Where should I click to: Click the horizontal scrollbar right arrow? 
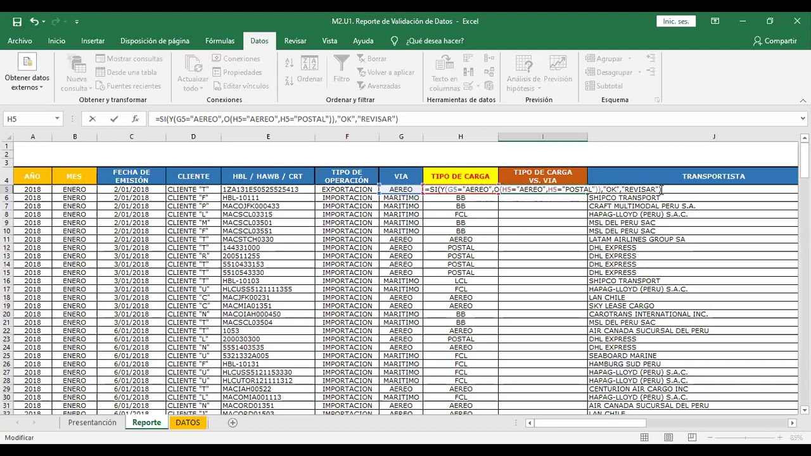tap(792, 422)
